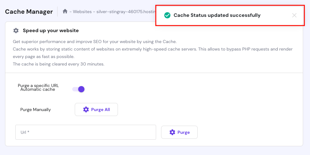This screenshot has height=155, width=310.
Task: Click the 'Speed up your website' heading
Action: (x=51, y=31)
